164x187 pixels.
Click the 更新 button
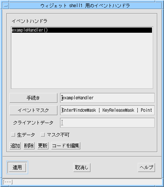(x=43, y=146)
